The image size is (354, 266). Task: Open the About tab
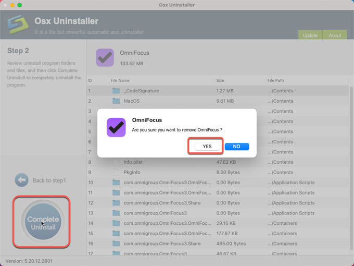click(x=335, y=35)
